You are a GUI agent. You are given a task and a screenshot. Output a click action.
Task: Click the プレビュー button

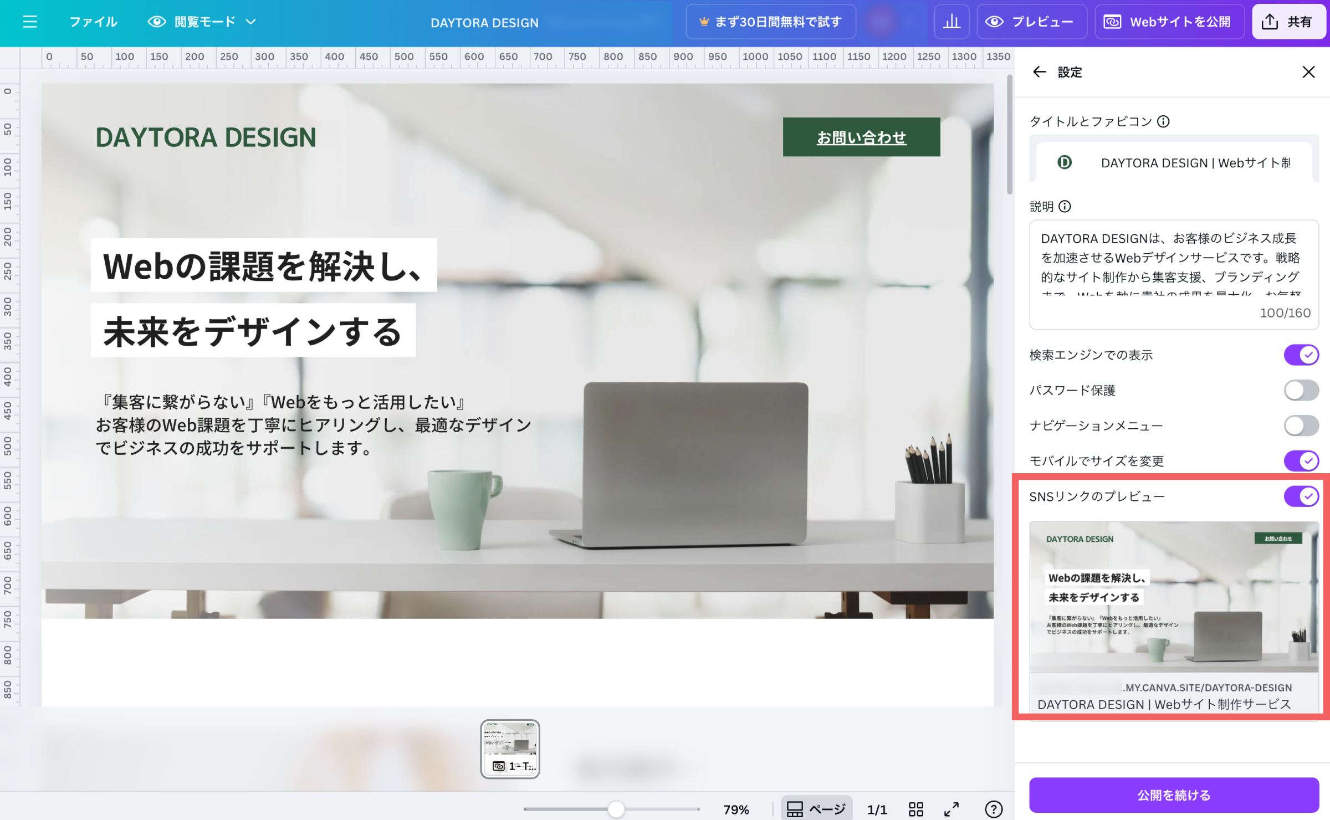coord(1031,22)
